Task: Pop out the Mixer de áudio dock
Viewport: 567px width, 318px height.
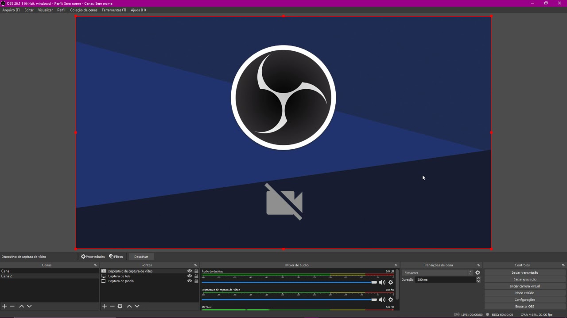Action: (x=396, y=265)
